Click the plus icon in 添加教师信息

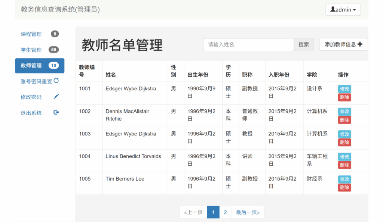[x=360, y=44]
